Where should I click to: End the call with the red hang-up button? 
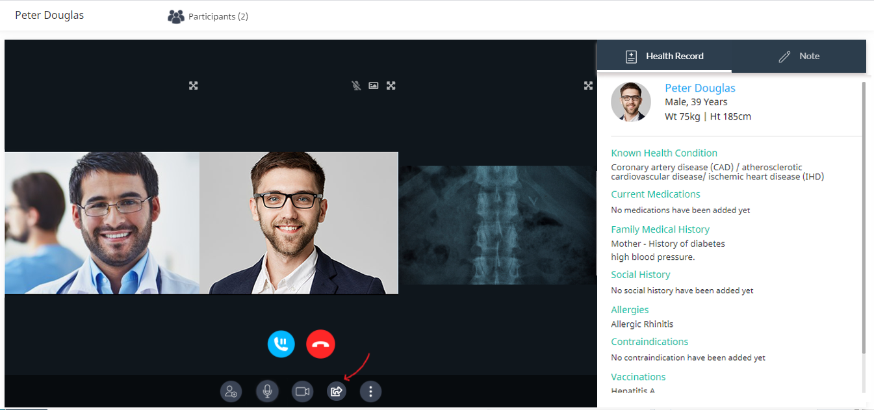321,344
